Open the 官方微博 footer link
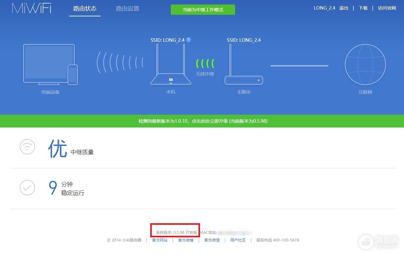 click(x=186, y=240)
